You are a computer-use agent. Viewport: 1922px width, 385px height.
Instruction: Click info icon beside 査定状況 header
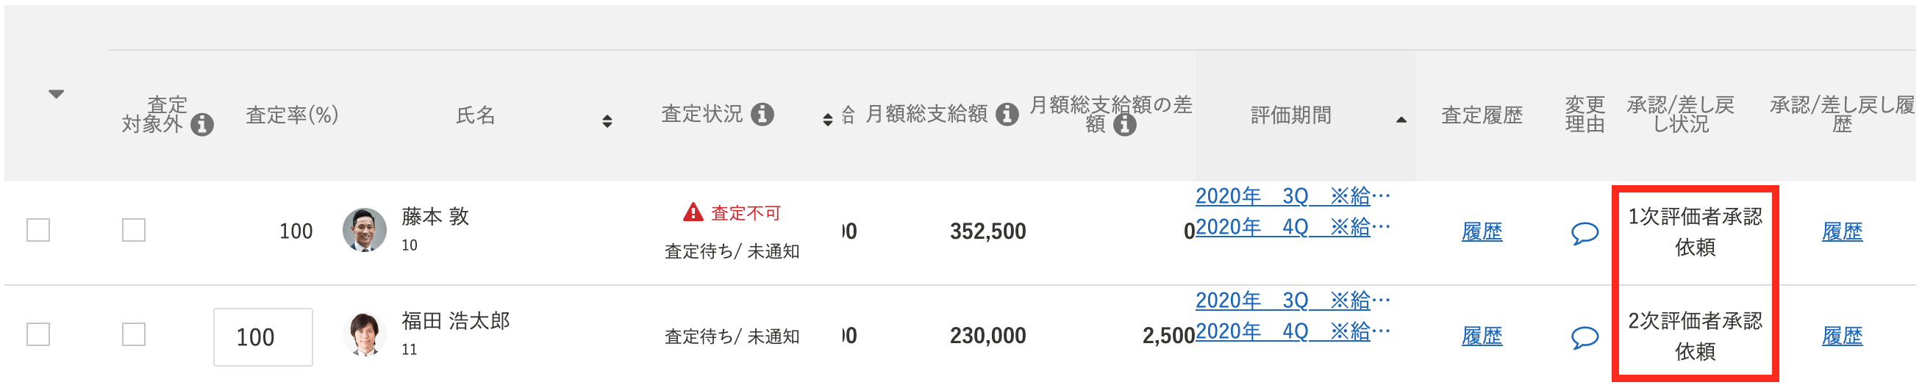tap(762, 114)
